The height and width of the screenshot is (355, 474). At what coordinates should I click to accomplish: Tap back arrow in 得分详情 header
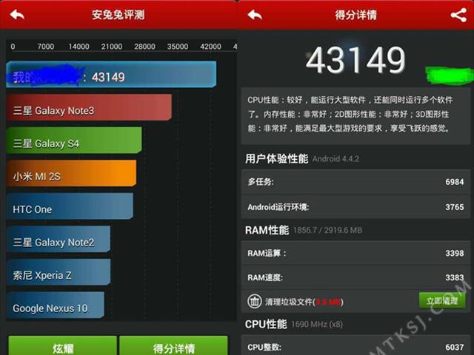pos(255,15)
